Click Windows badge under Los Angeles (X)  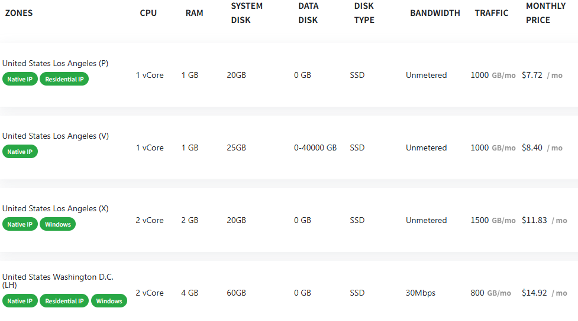point(58,224)
